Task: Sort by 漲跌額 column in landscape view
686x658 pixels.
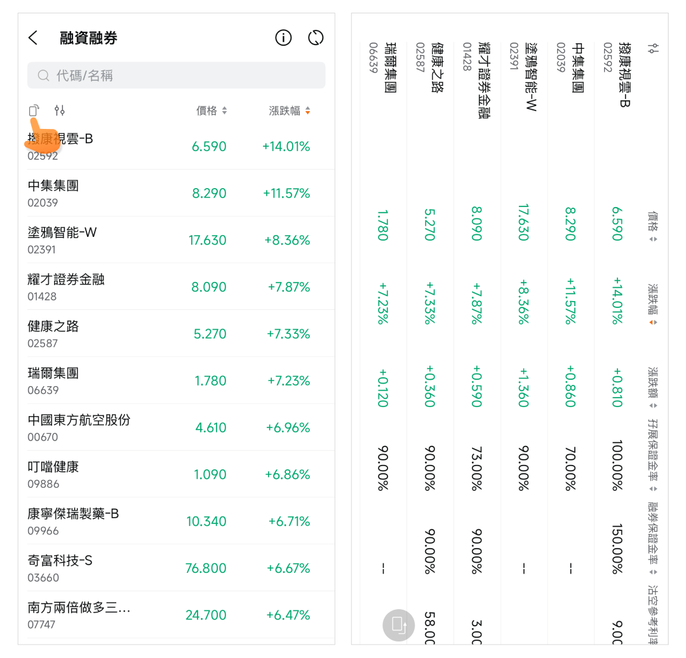Action: coord(653,387)
